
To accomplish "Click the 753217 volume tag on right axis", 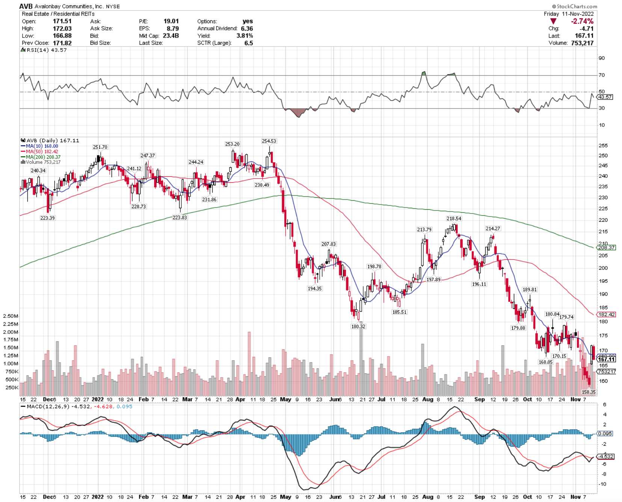I will (x=606, y=371).
